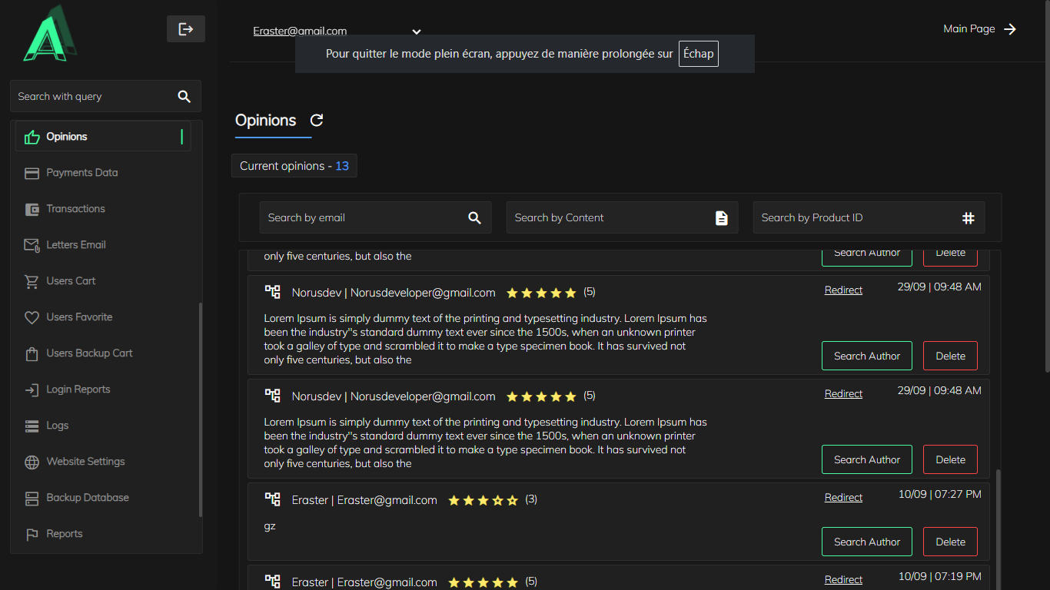The height and width of the screenshot is (590, 1050).
Task: Click the tree icon beside Eraster's 3-star opinion
Action: (272, 499)
